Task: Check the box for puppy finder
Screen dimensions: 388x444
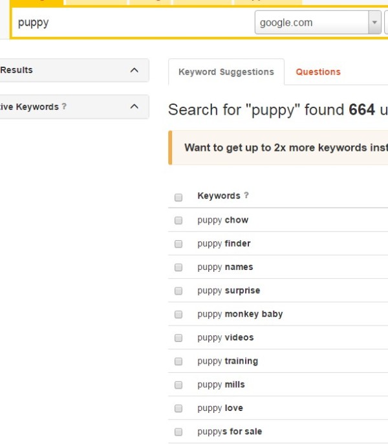Action: pos(178,244)
